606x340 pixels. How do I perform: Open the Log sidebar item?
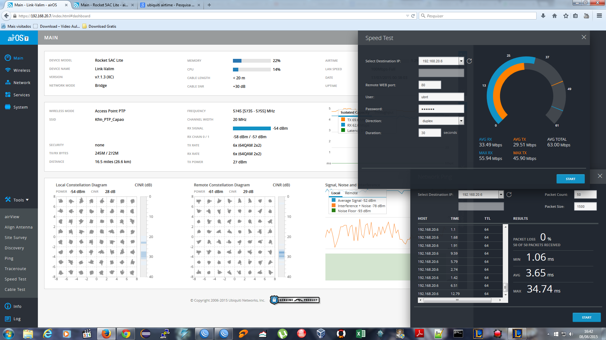tap(17, 319)
